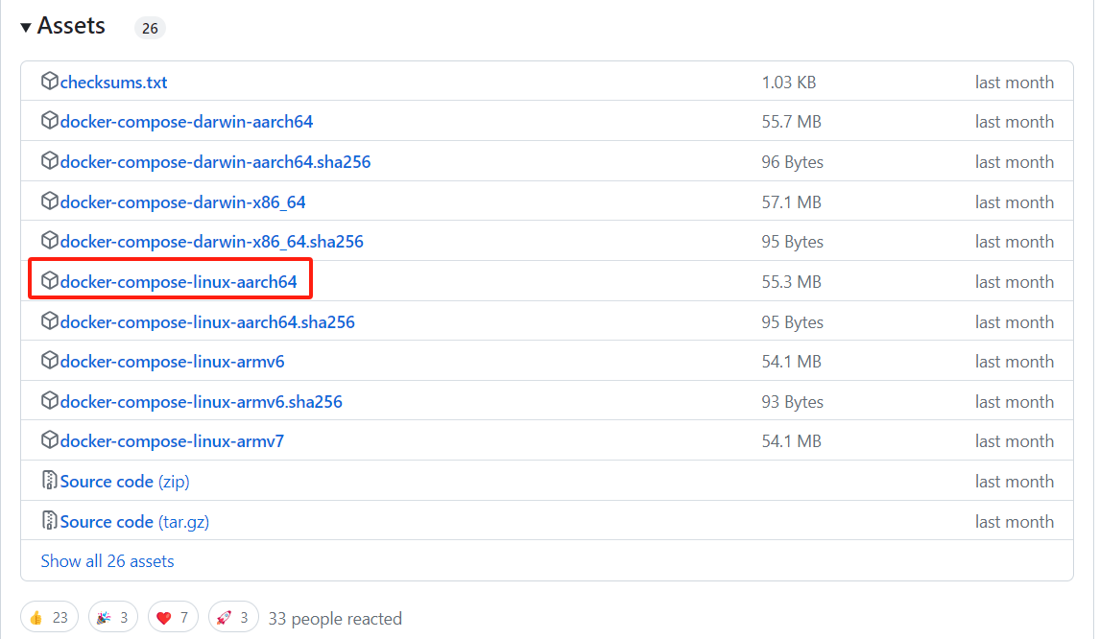Image resolution: width=1099 pixels, height=639 pixels.
Task: Click 54.1 MB size in docker-compose-linux-armv7 row
Action: coord(791,441)
